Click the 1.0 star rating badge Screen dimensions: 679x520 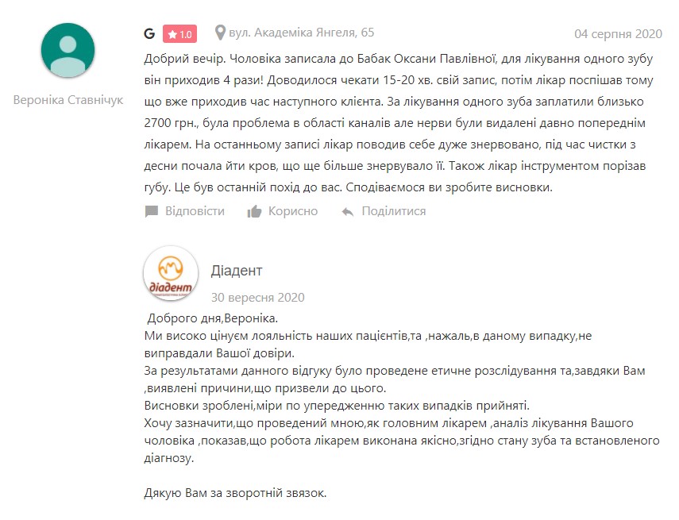click(179, 34)
